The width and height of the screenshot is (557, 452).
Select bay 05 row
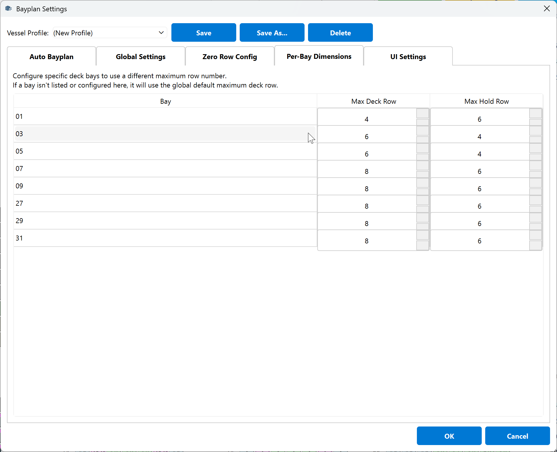[x=165, y=151]
